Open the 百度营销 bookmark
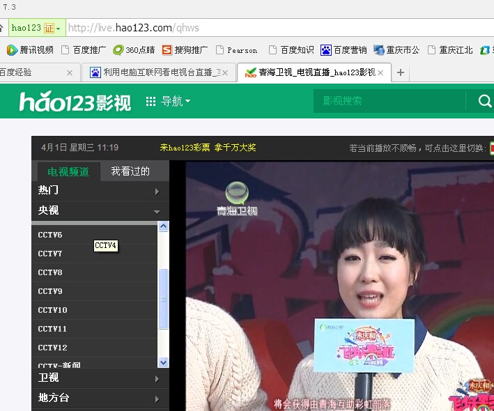Image resolution: width=494 pixels, height=411 pixels. point(344,50)
